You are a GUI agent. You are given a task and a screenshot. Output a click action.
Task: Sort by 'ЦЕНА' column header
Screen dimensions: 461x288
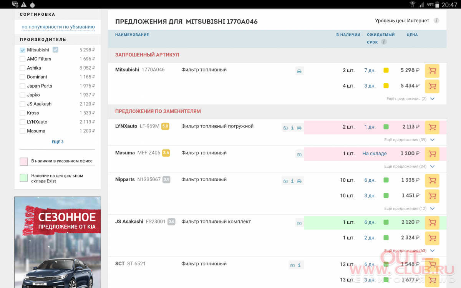click(x=412, y=35)
